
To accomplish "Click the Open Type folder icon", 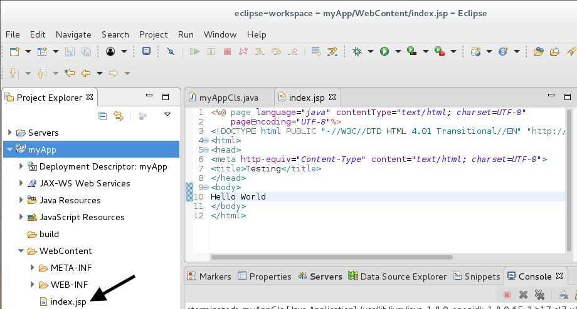I will [539, 51].
